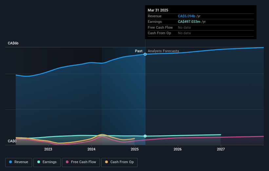Click the CA$6b y-axis label

13,43
